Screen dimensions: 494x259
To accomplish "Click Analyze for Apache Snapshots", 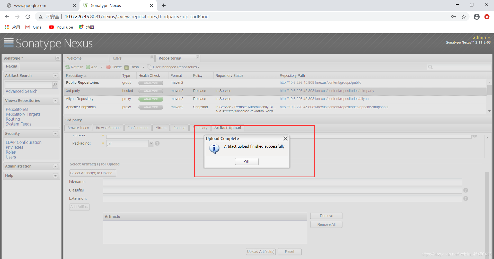I will (151, 107).
